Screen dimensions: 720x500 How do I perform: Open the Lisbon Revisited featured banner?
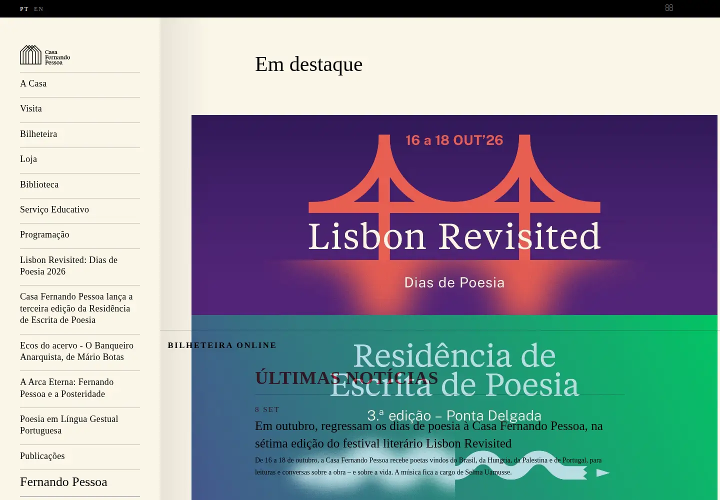(x=454, y=215)
